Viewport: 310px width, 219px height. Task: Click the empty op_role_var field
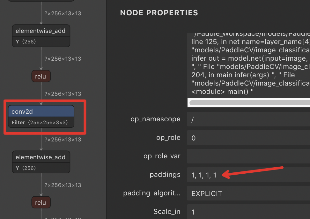coord(223,156)
